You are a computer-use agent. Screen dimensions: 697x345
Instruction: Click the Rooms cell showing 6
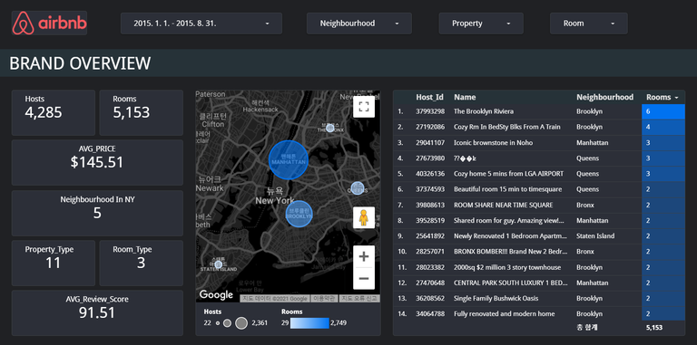click(663, 111)
